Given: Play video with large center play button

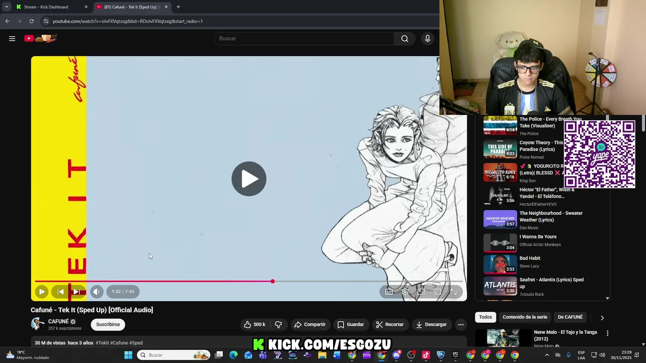Looking at the screenshot, I should (x=249, y=178).
